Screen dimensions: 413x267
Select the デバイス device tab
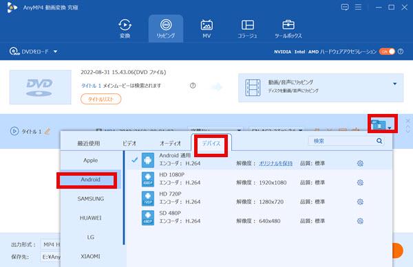click(x=211, y=143)
